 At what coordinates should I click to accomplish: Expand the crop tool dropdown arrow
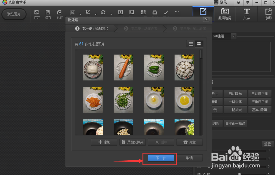tap(96, 14)
